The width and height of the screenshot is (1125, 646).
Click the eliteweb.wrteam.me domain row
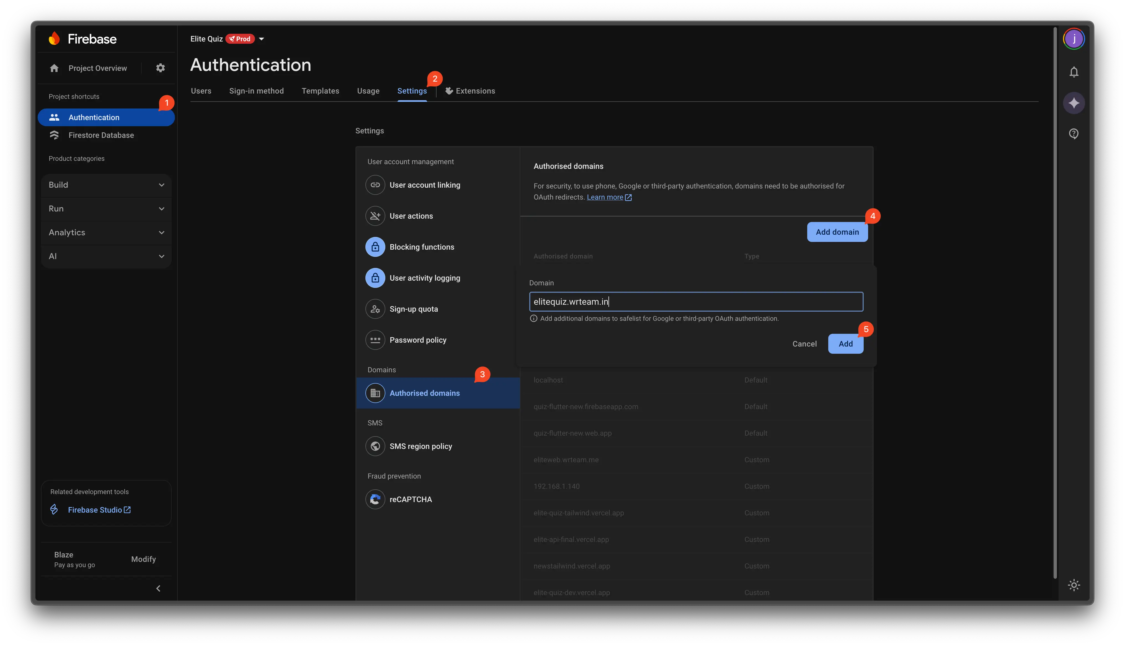tap(696, 460)
